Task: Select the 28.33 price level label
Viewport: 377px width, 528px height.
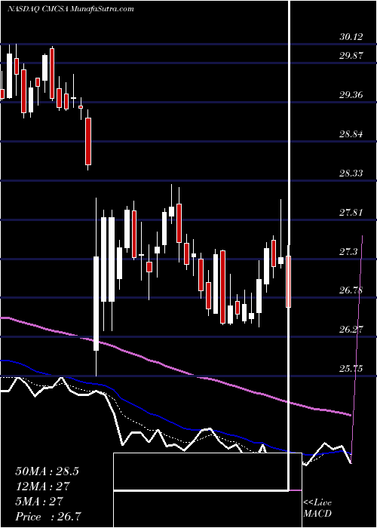Action: pyautogui.click(x=351, y=173)
